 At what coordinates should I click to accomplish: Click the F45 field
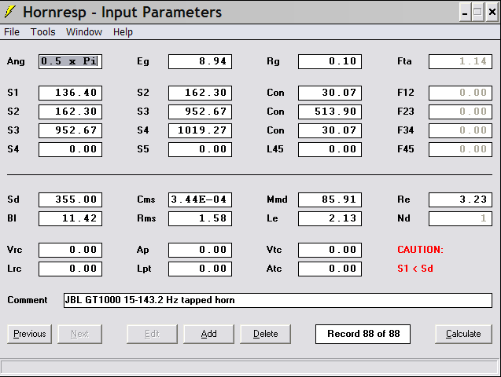[460, 149]
